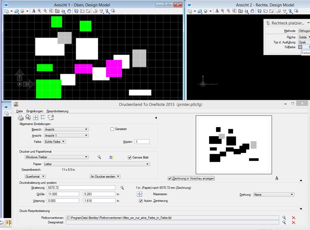This screenshot has height=230, width=310.
Task: Click the Füllfarbe color swatch
Action: point(300,47)
